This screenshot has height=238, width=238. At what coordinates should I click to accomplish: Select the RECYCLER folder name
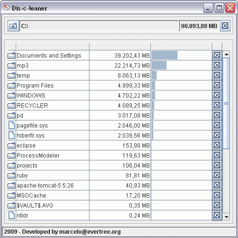32,106
